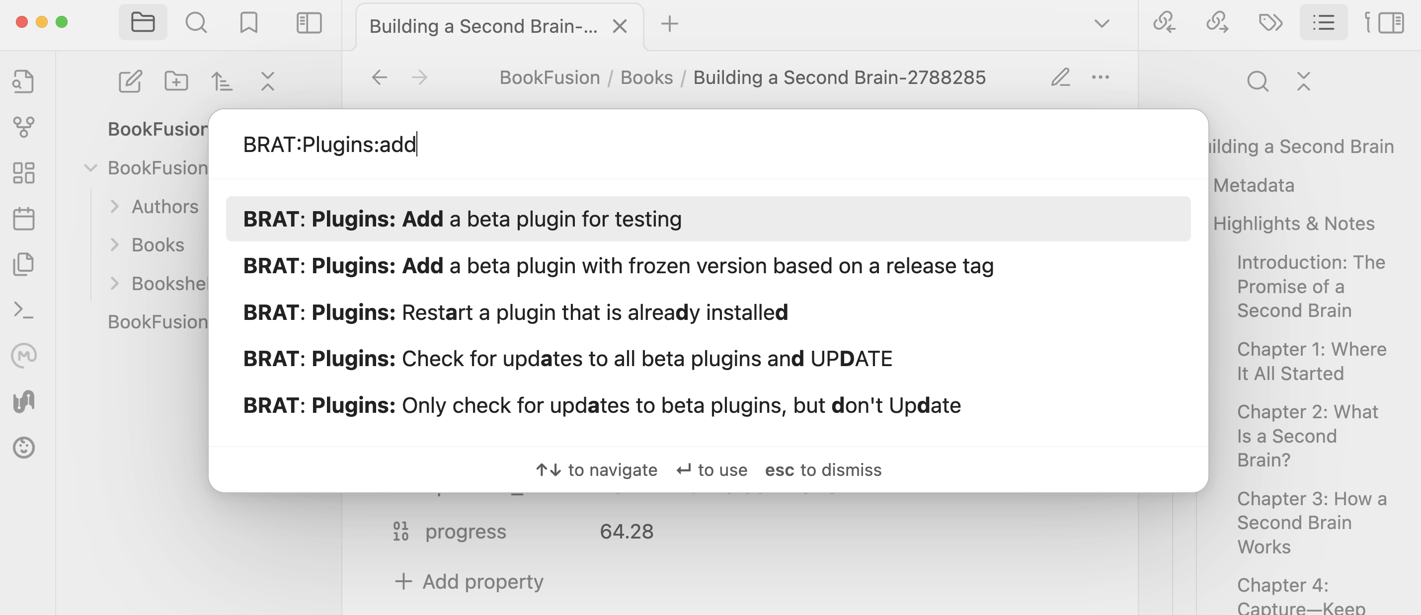Expand the Books folder

[116, 244]
